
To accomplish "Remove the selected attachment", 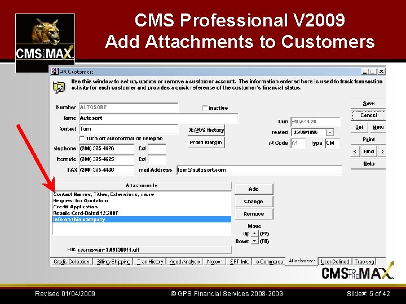I will 254,214.
